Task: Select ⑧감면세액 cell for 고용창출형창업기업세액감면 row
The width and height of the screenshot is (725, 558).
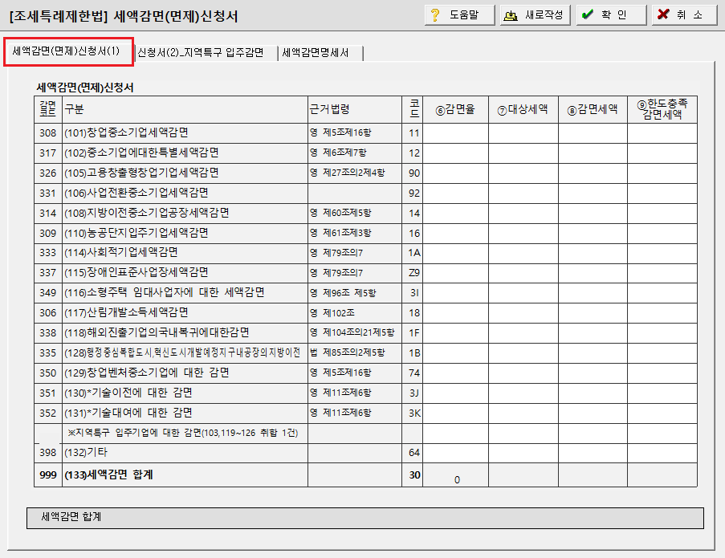Action: tap(593, 173)
